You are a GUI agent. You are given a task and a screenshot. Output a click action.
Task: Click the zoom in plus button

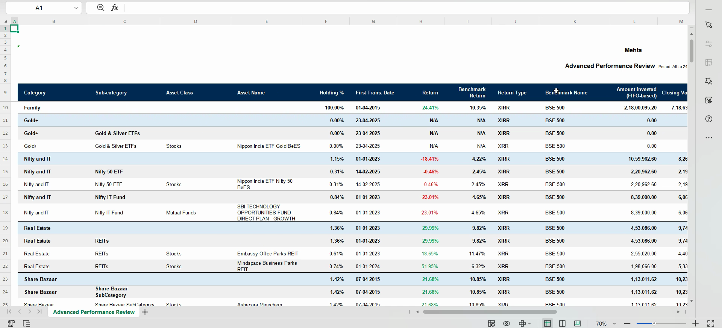(x=696, y=323)
